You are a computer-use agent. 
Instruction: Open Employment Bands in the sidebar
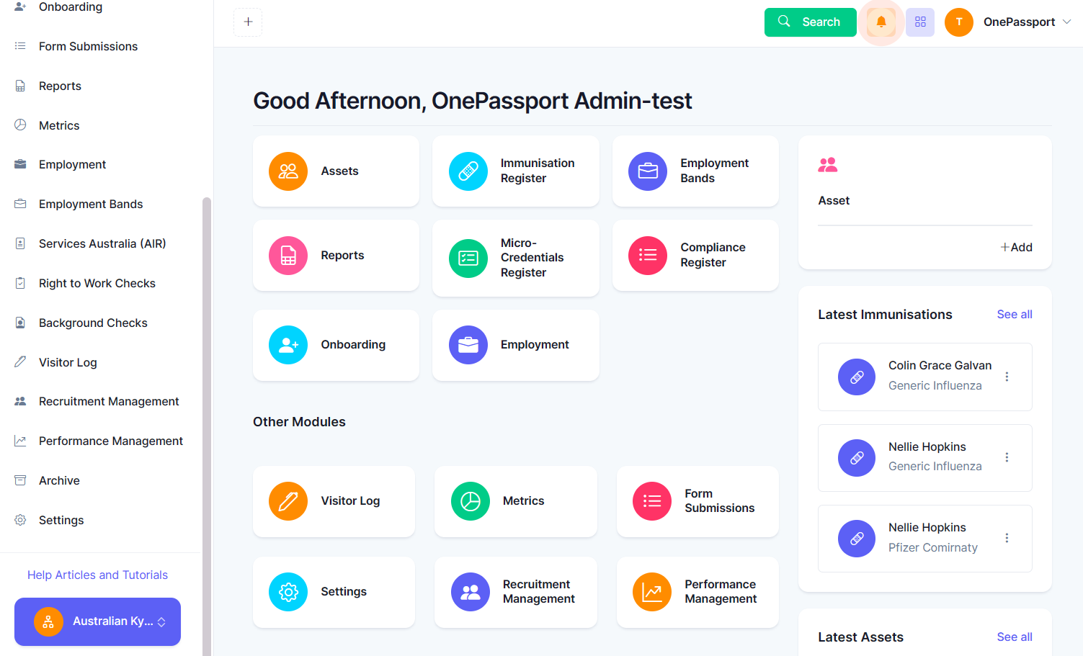91,204
